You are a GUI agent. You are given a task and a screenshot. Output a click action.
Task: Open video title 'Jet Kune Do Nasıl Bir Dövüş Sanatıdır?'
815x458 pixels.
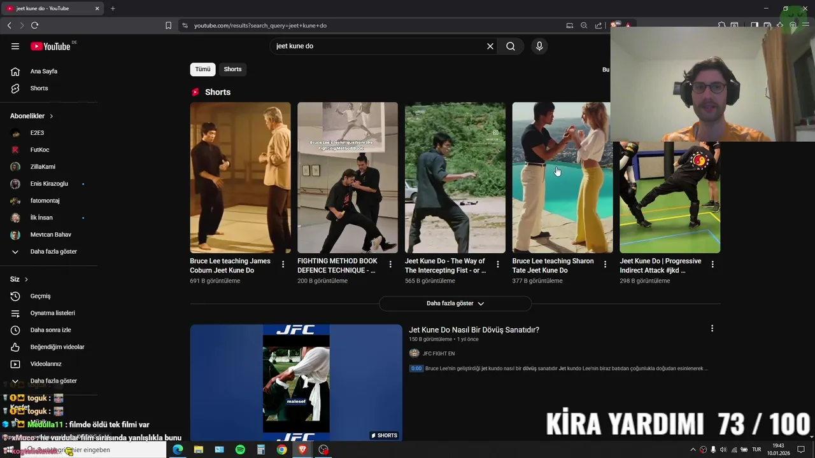(x=474, y=330)
